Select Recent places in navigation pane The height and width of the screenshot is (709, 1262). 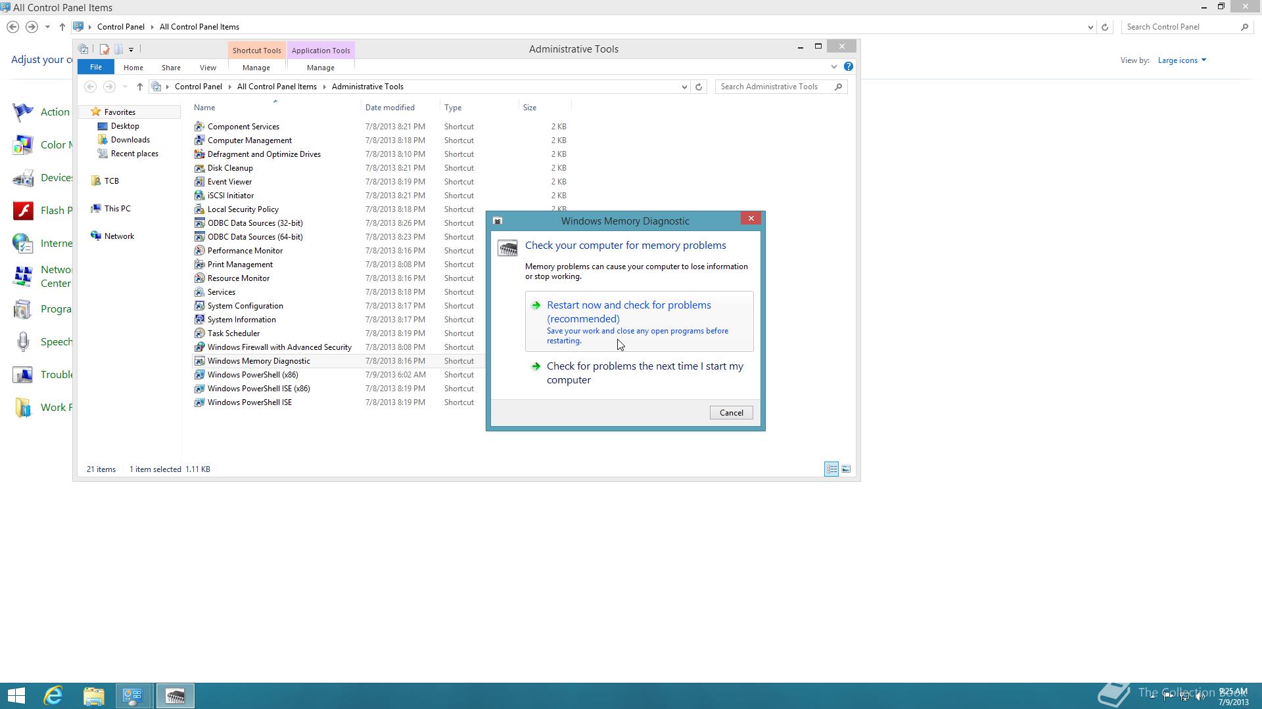[x=134, y=154]
